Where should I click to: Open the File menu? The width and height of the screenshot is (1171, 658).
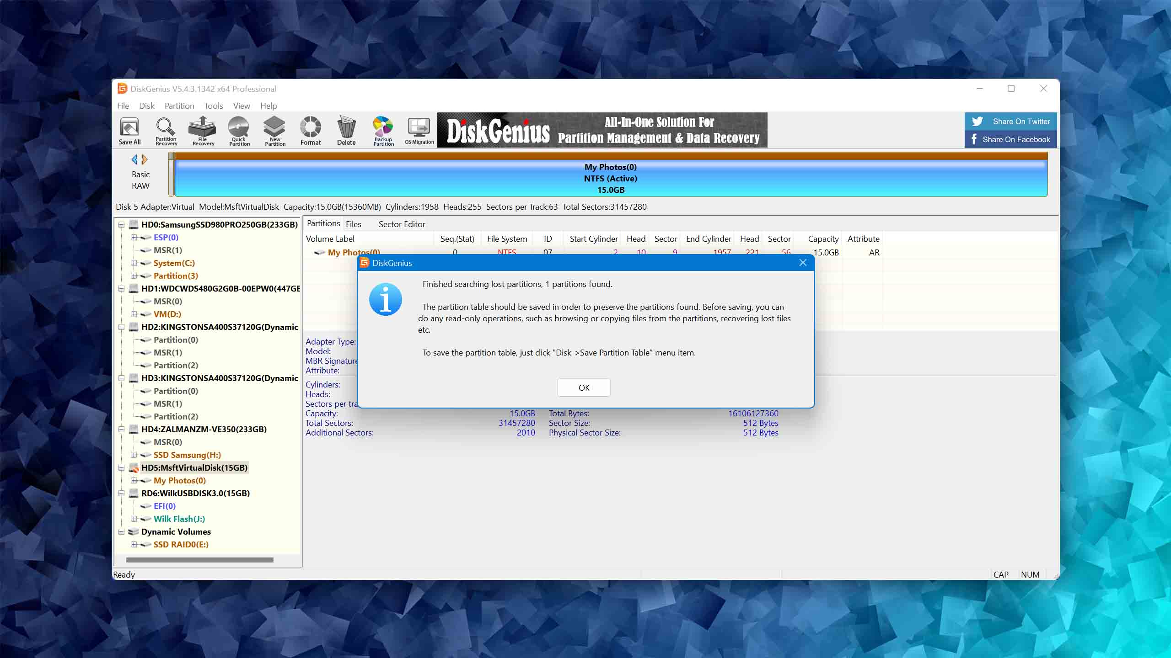coord(123,106)
